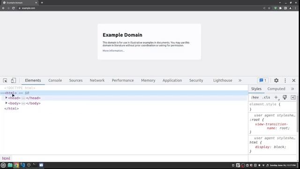Image resolution: width=300 pixels, height=169 pixels.
Task: Switch to the Console tab
Action: tap(55, 80)
